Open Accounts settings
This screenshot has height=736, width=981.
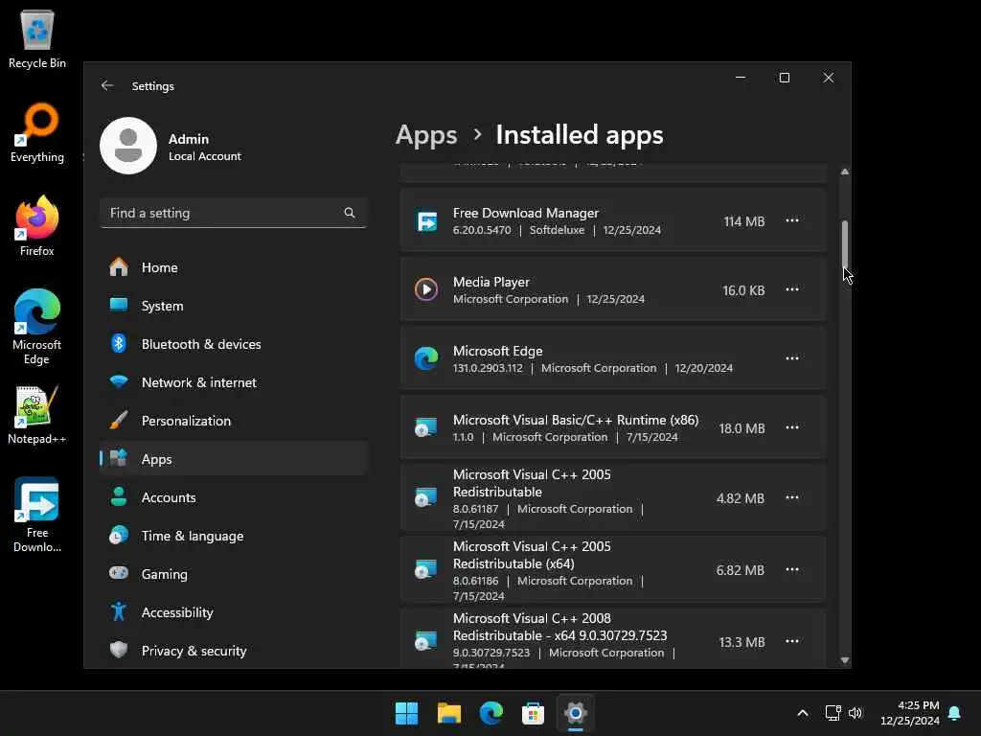tap(233, 497)
